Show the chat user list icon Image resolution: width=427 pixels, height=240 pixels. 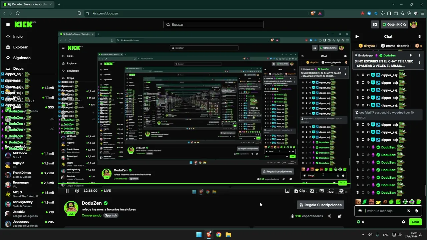click(419, 36)
